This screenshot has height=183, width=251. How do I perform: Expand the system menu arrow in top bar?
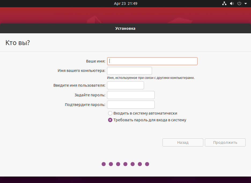point(246,3)
